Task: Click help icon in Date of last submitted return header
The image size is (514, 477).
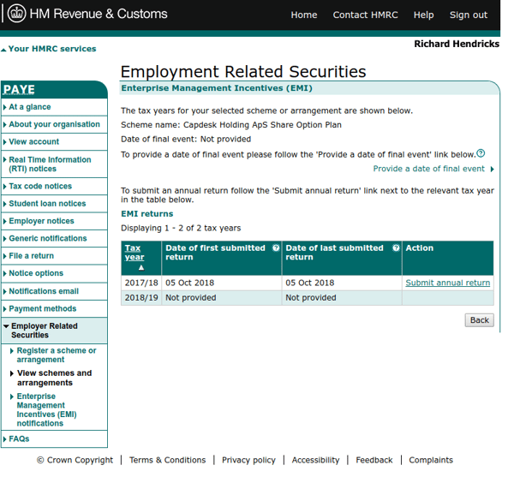Action: click(396, 248)
